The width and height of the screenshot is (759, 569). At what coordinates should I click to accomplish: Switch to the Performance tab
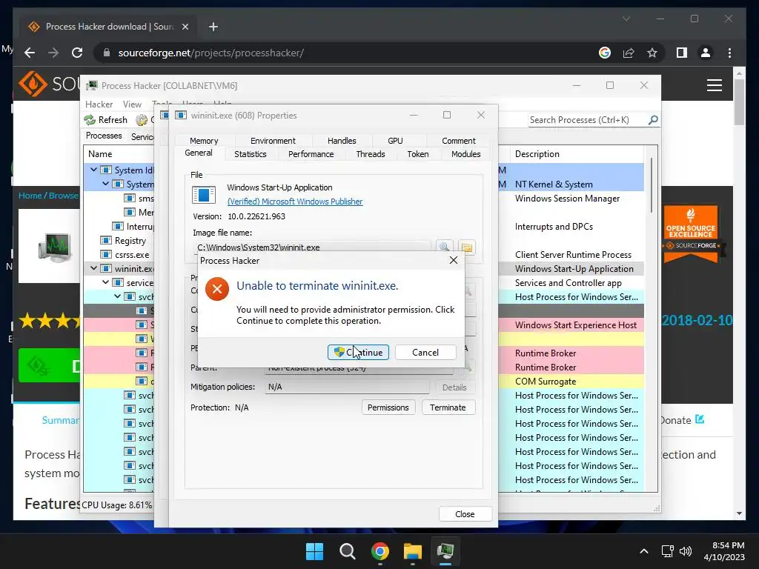pyautogui.click(x=311, y=154)
